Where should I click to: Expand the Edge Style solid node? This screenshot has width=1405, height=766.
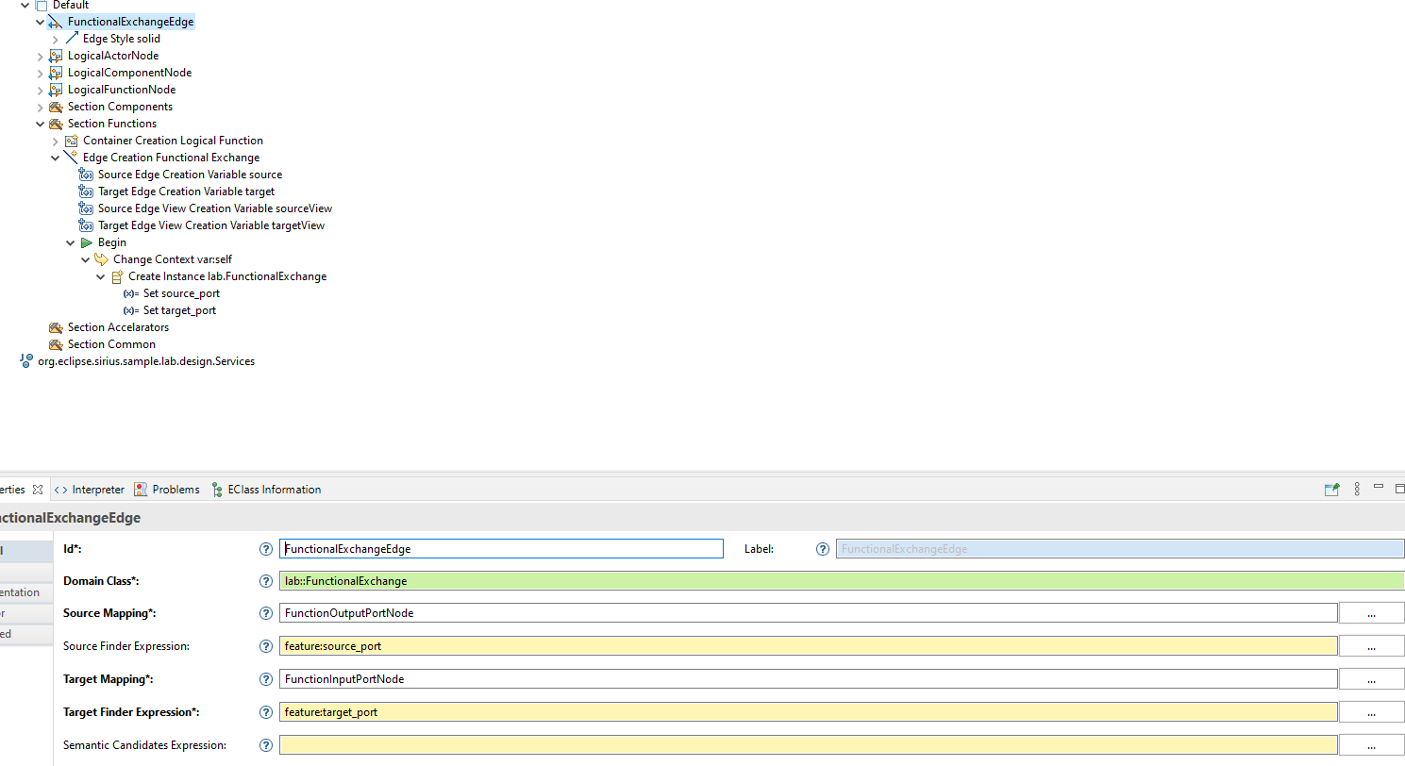(56, 39)
